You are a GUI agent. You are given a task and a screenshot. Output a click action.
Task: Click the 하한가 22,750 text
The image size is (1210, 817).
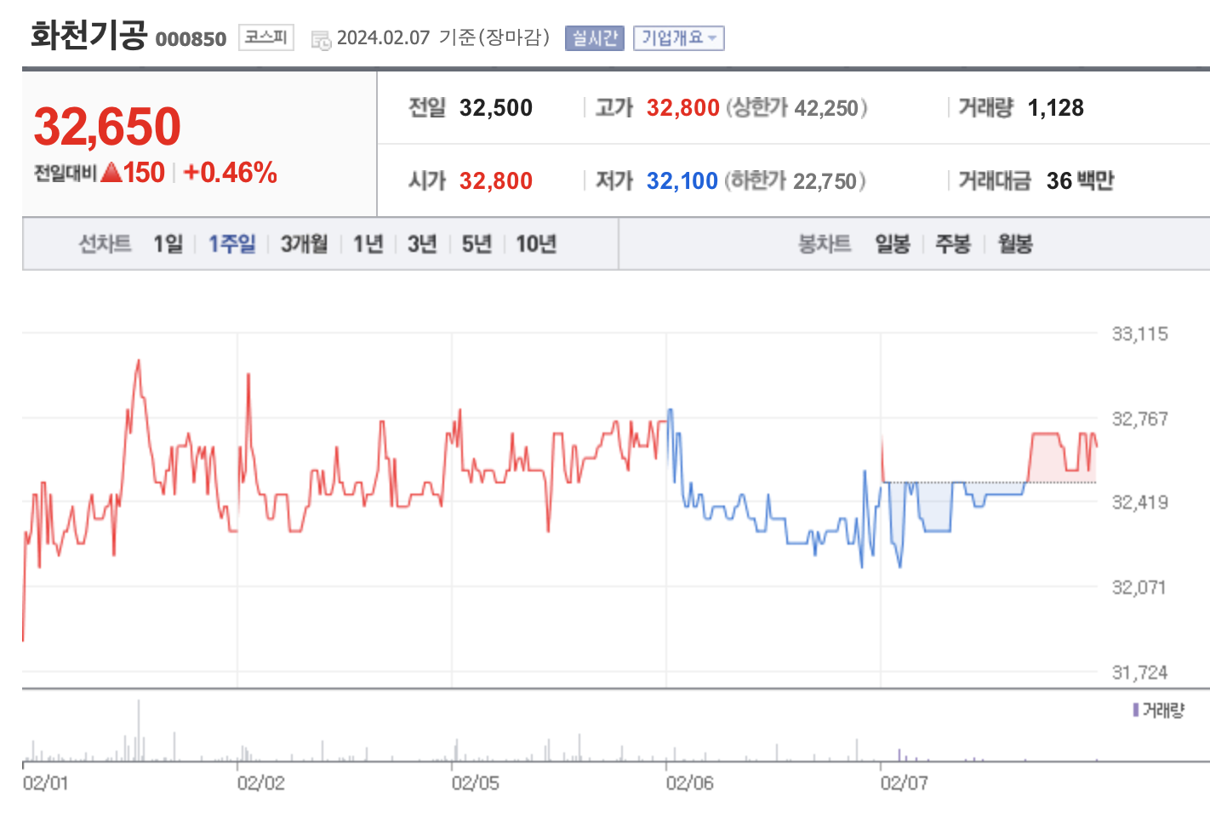pyautogui.click(x=795, y=181)
